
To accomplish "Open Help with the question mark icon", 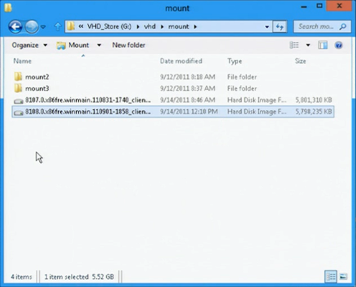I will coord(338,45).
